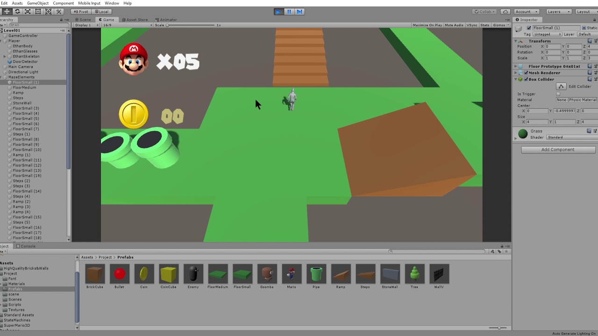Open the Assets menu
Screen dimensions: 598x336
[17, 3]
